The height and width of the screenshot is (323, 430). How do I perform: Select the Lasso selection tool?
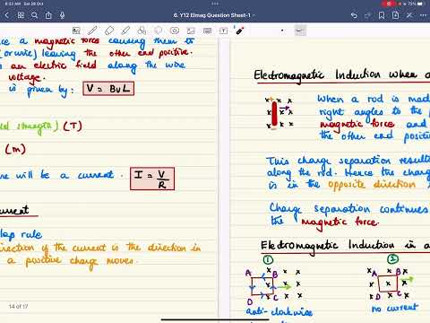coord(159,31)
